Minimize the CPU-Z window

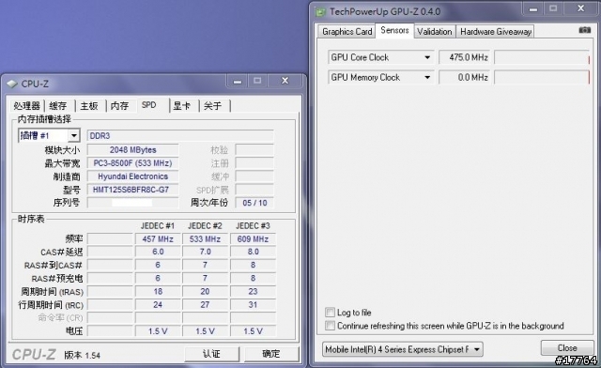click(x=238, y=82)
